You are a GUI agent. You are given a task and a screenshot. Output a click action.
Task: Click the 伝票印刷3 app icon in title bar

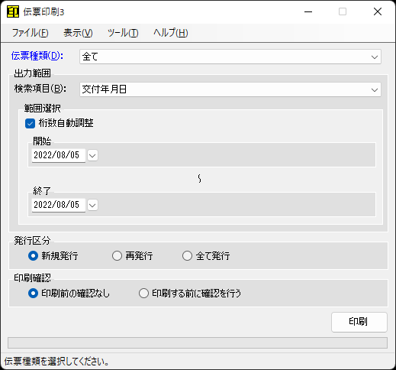tap(13, 11)
